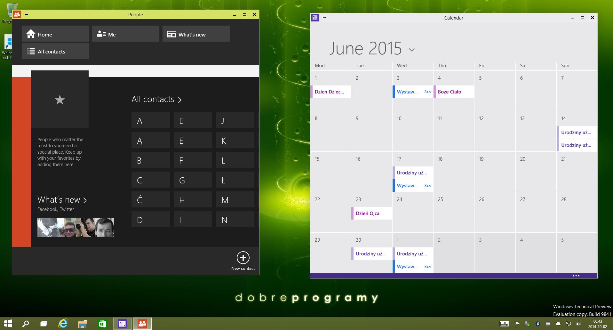Screen dimensions: 613x330
Task: Jump to contacts starting with Ł
Action: (x=235, y=180)
